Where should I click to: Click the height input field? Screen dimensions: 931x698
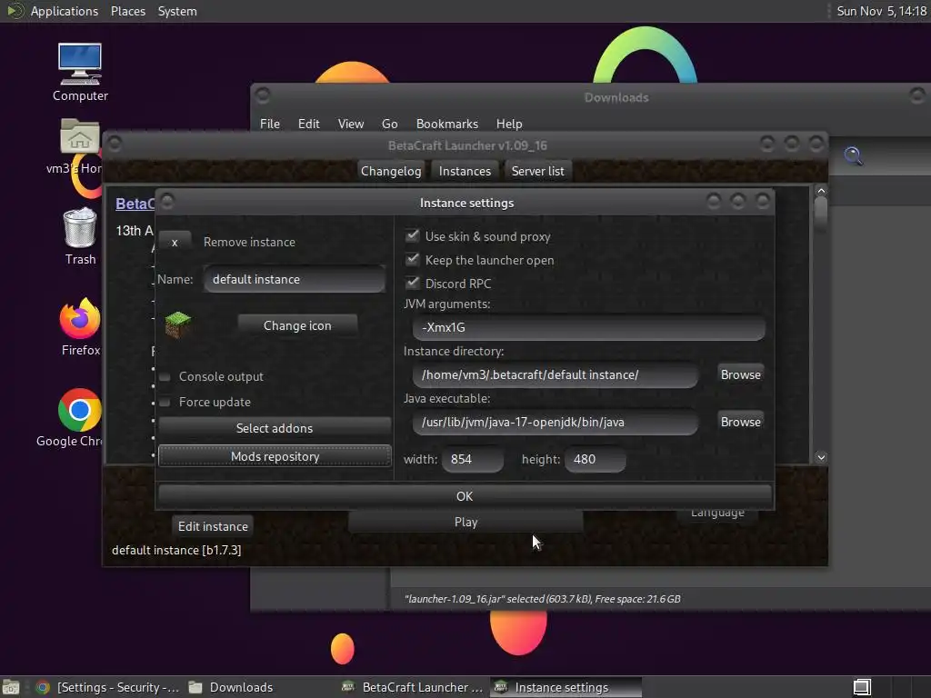(x=596, y=459)
